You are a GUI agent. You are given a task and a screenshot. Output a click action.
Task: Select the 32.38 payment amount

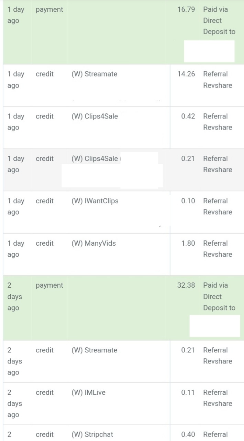pos(186,285)
